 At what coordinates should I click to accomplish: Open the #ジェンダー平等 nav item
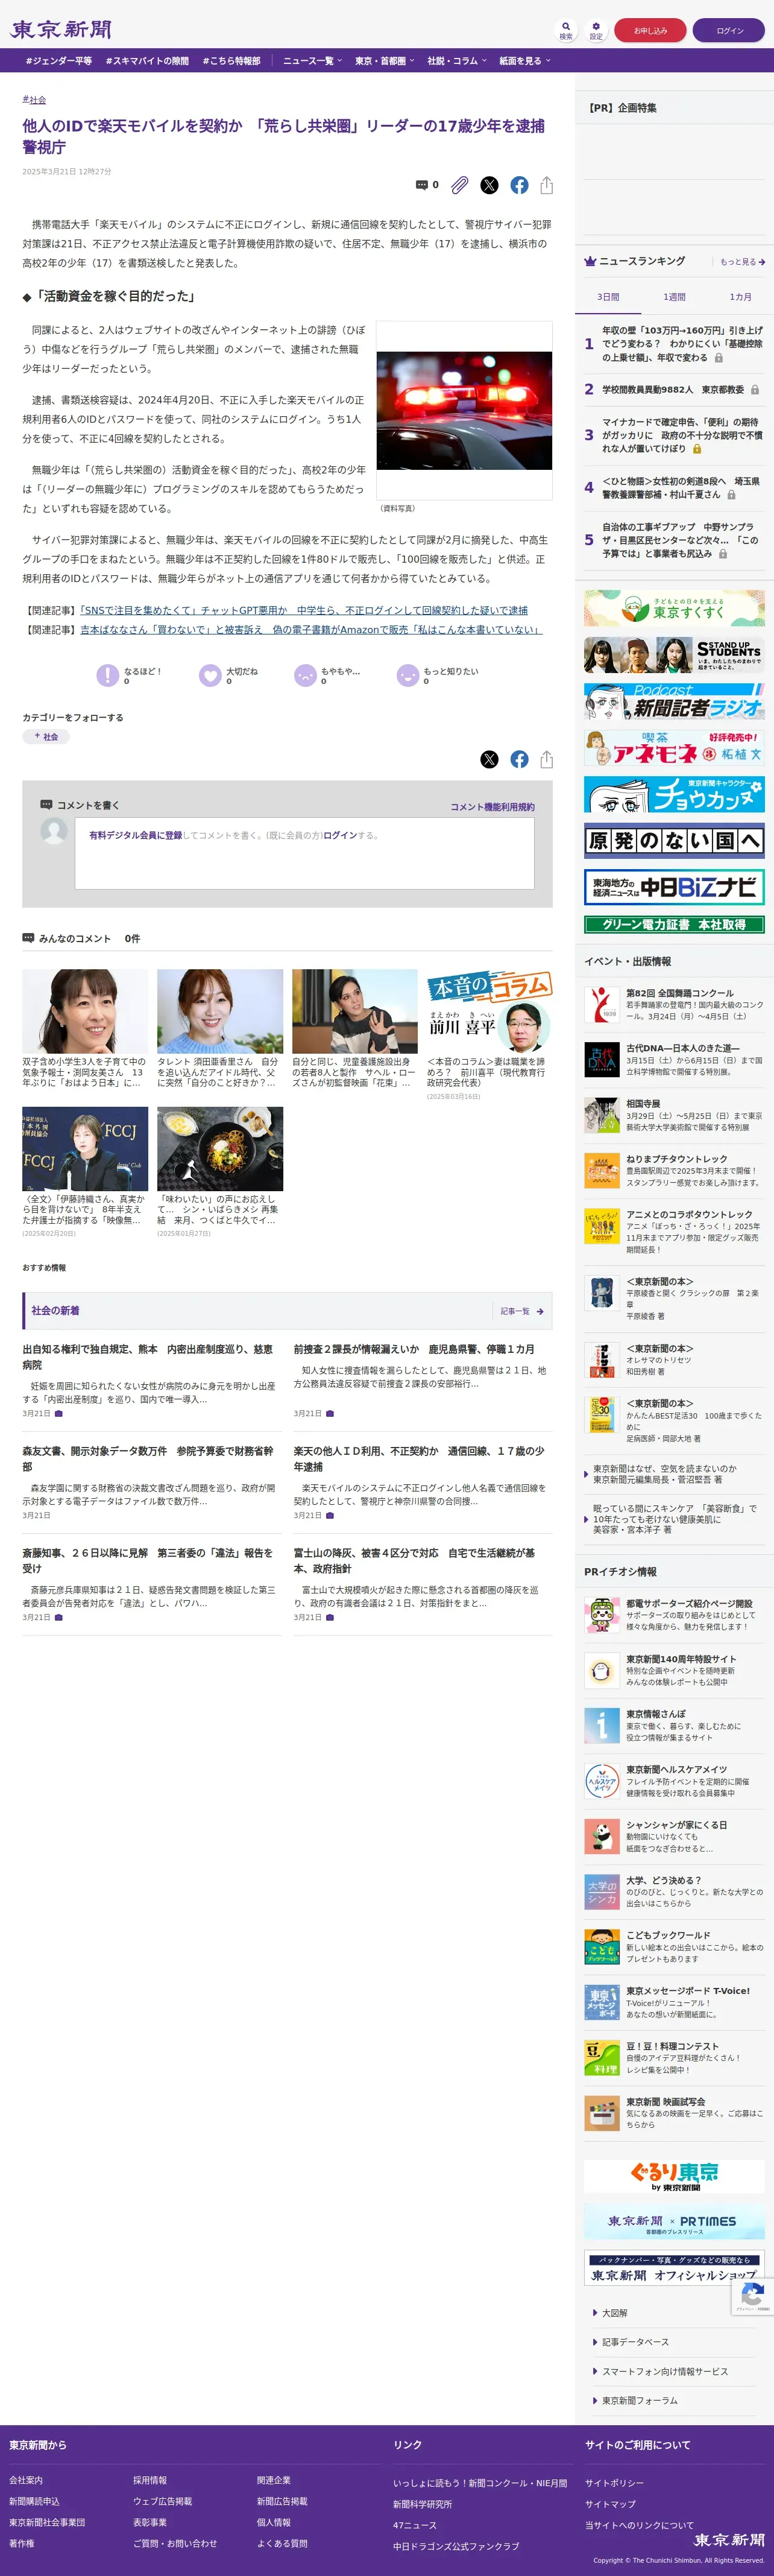pos(59,61)
